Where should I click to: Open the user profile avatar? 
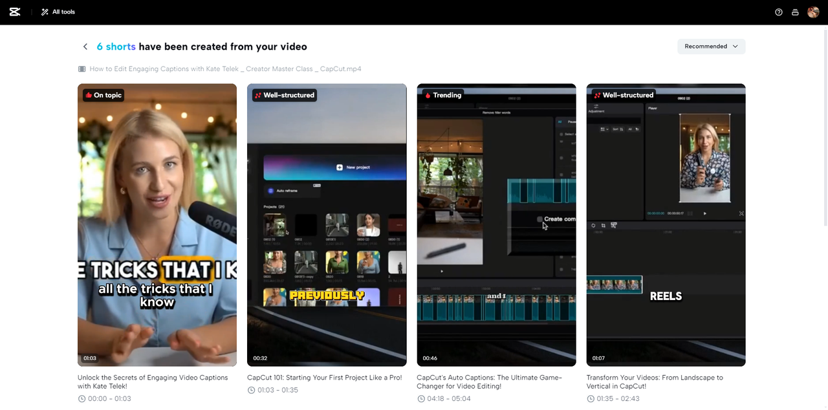[x=813, y=12]
